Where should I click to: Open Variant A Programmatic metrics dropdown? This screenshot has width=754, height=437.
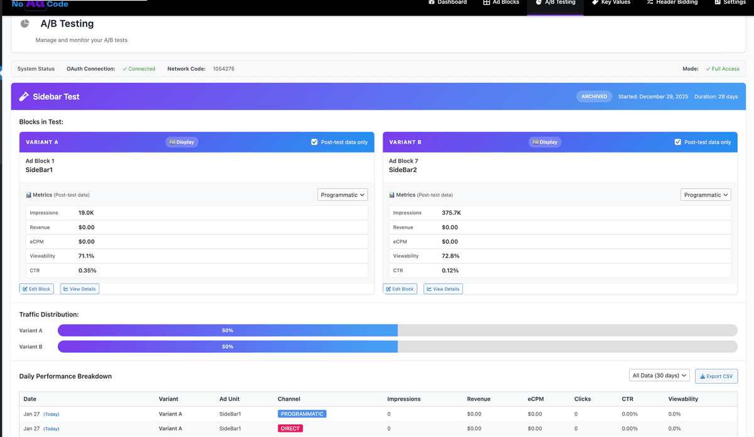tap(342, 195)
